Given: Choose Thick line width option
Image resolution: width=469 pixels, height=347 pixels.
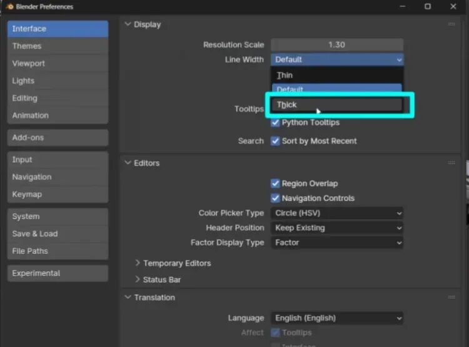Looking at the screenshot, I should [x=337, y=104].
